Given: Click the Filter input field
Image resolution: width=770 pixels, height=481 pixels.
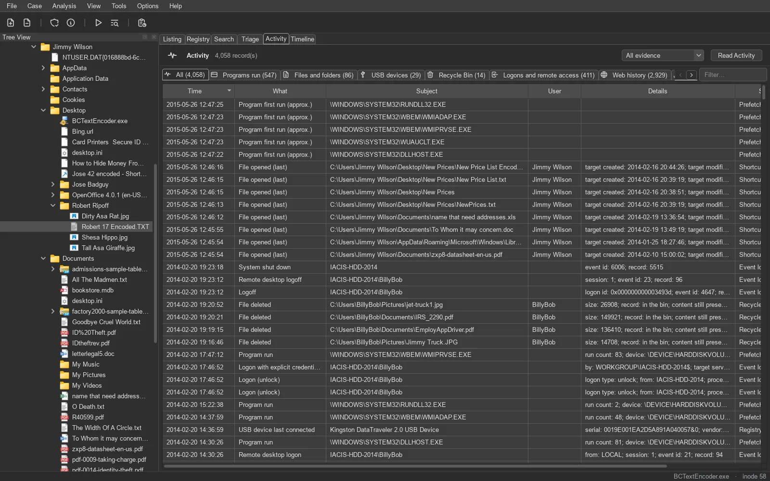Looking at the screenshot, I should [x=733, y=75].
